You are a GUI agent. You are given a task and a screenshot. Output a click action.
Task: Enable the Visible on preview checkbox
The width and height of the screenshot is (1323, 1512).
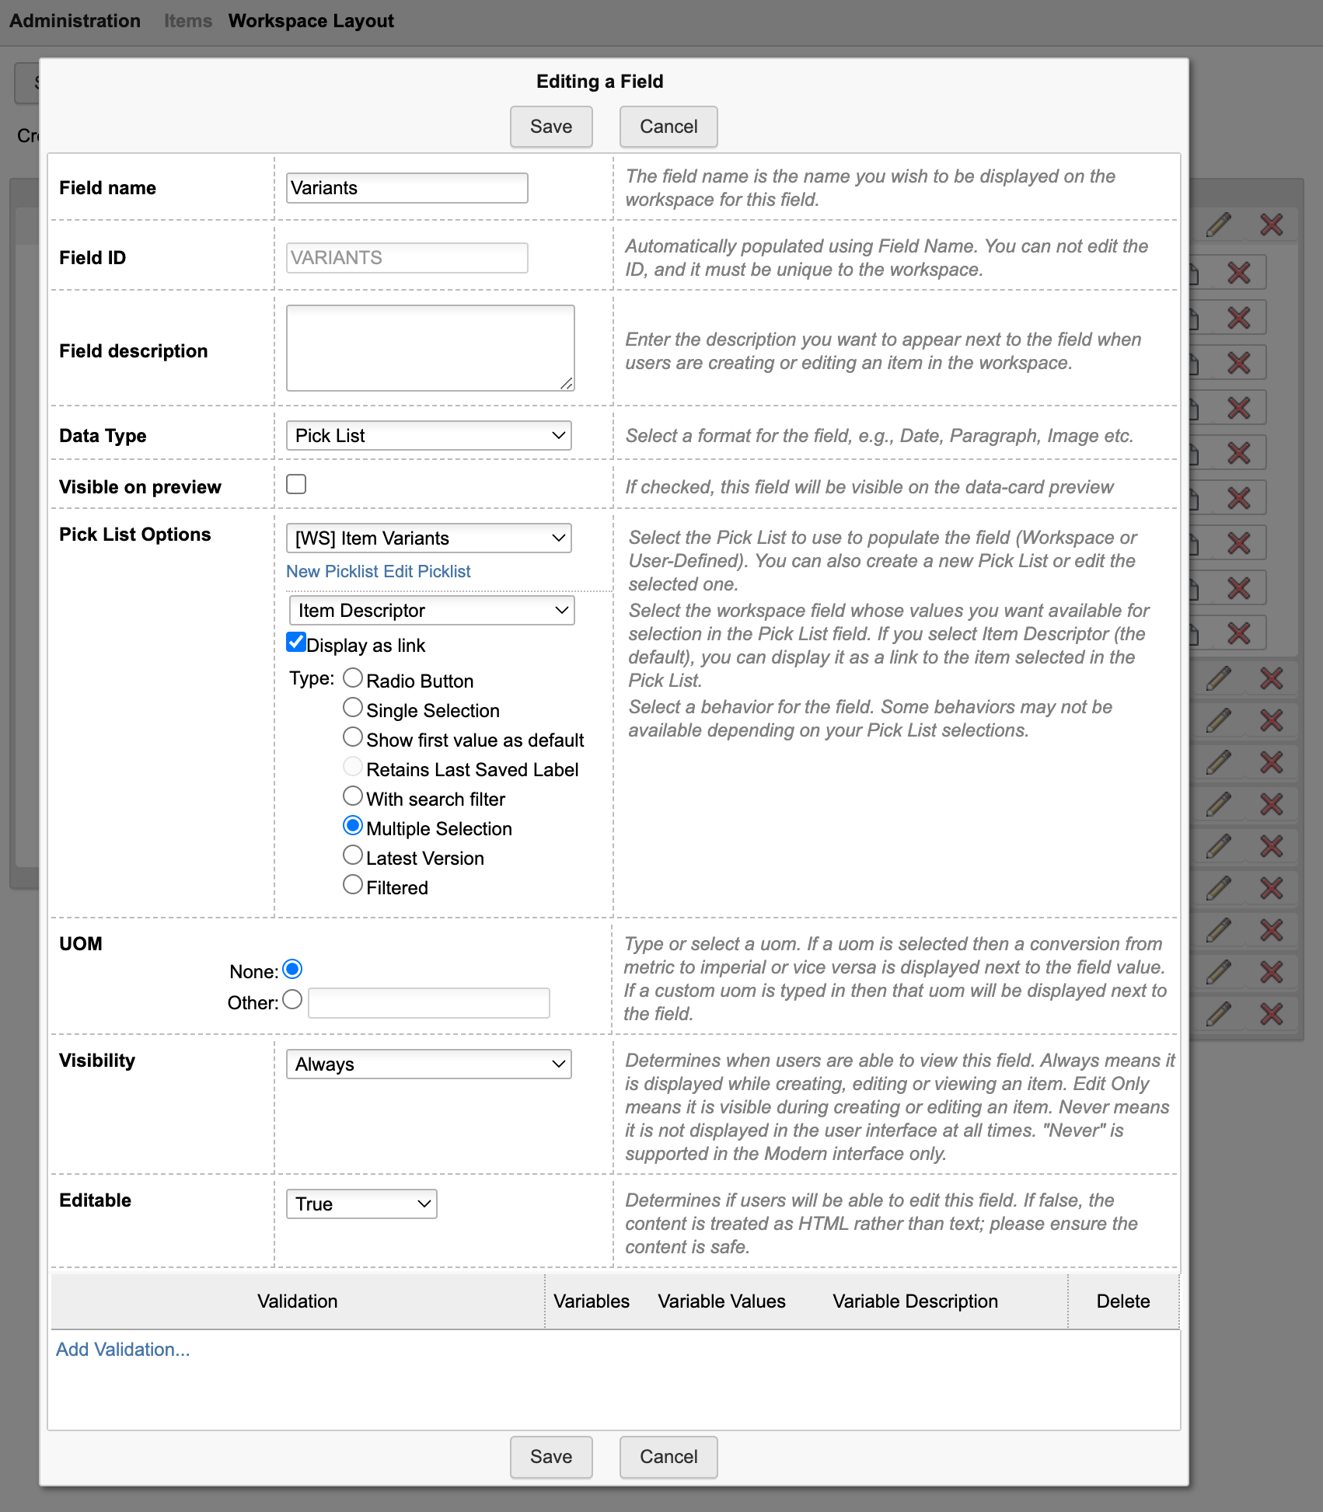pyautogui.click(x=296, y=484)
